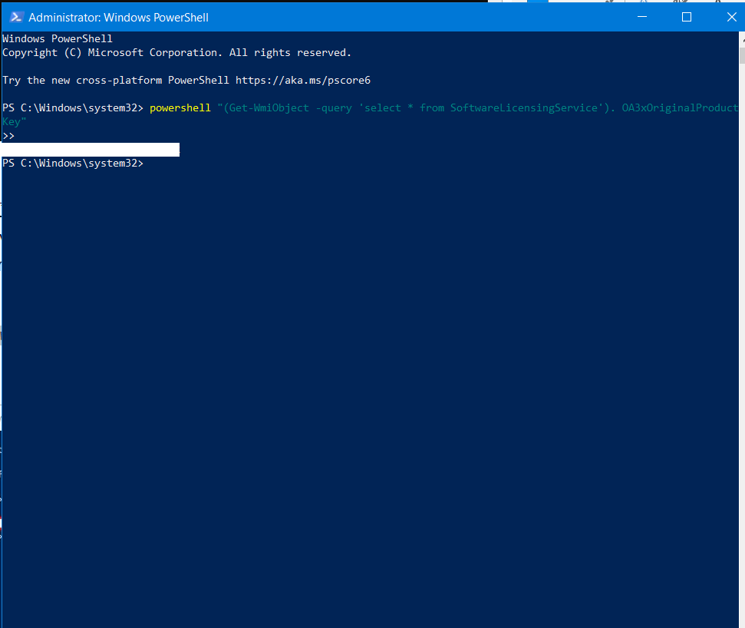This screenshot has width=745, height=628.
Task: Click the '>>' continuation prompt
Action: pyautogui.click(x=8, y=135)
